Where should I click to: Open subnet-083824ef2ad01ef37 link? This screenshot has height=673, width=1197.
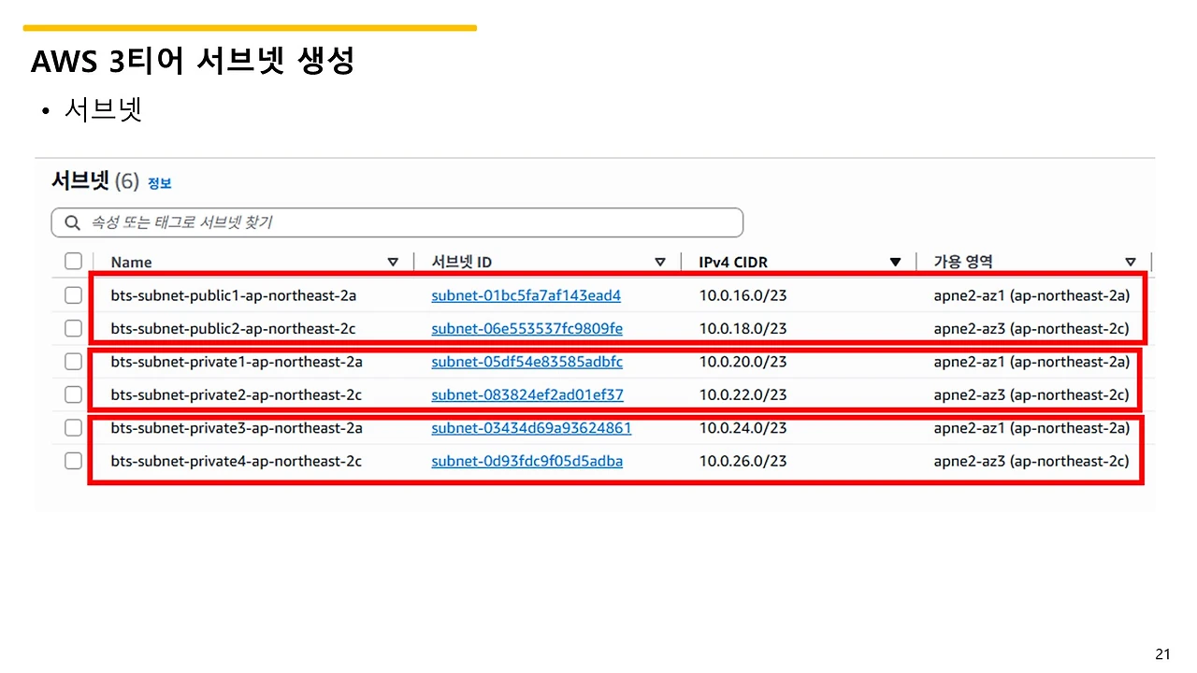[x=527, y=394]
